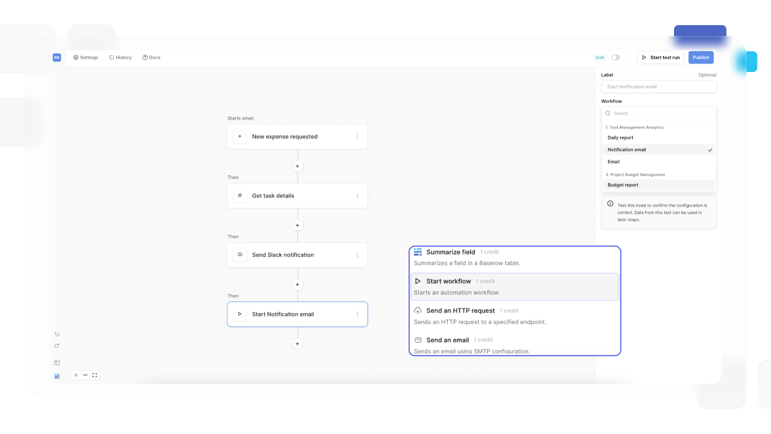Add step after Get task details
Viewport: 771px width, 434px height.
(297, 226)
